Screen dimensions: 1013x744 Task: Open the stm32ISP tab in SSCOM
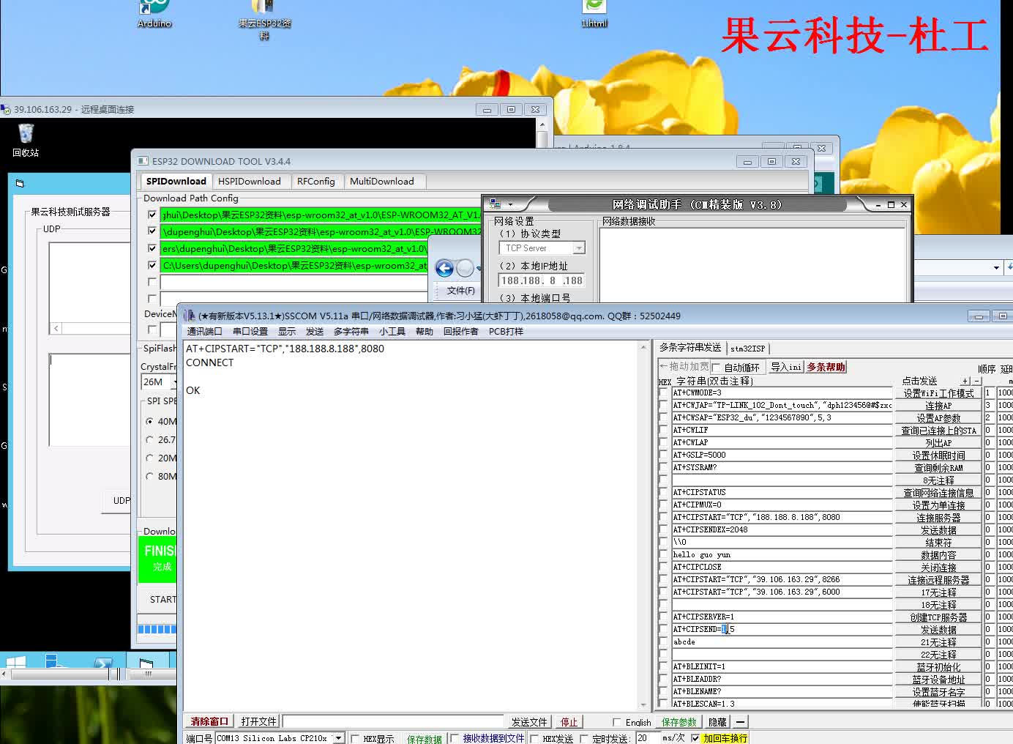pos(747,349)
